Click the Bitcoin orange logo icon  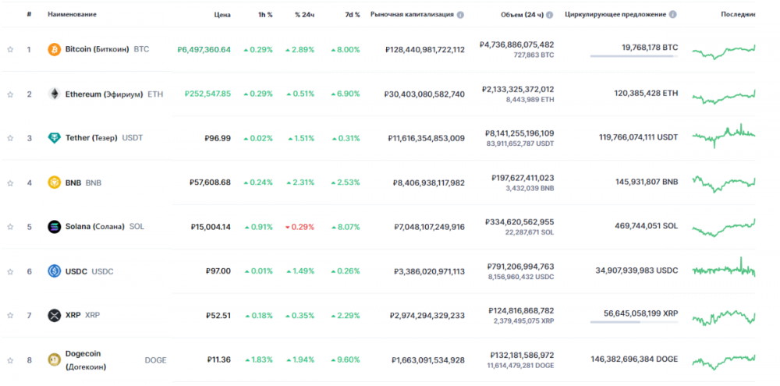[x=55, y=50]
